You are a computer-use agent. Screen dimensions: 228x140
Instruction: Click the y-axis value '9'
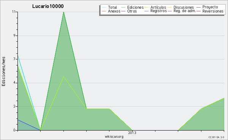14,36
